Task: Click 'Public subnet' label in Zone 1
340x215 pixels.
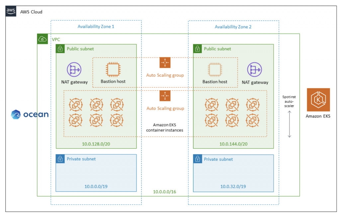Action: click(x=80, y=49)
